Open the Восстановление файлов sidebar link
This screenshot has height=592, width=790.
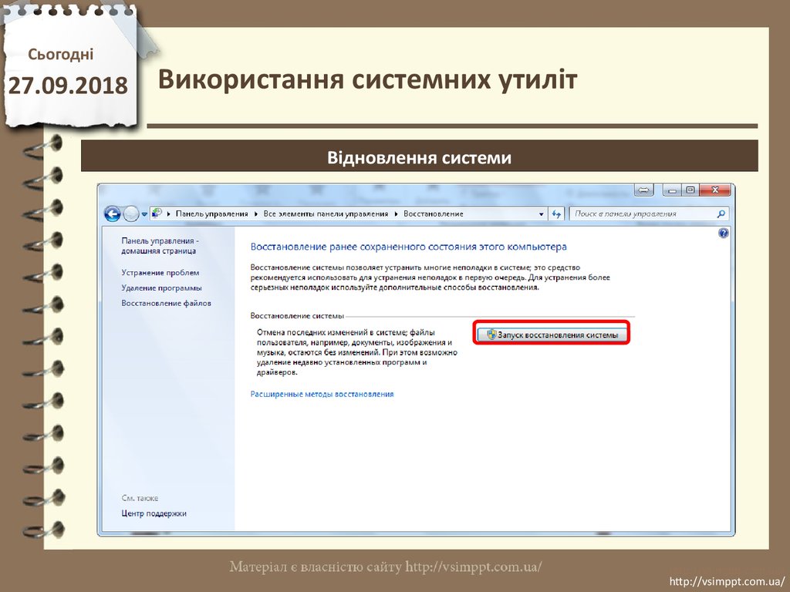tap(166, 303)
